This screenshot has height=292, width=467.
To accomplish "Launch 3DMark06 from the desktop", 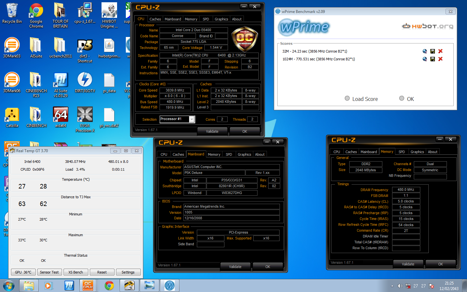I will click(12, 82).
